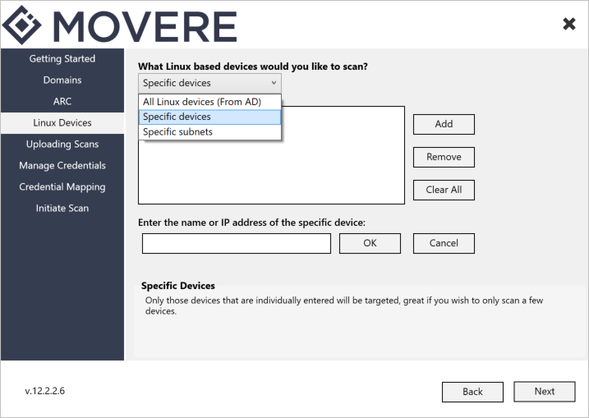Click the version text v.12.2.2.6
The image size is (589, 418).
(44, 391)
